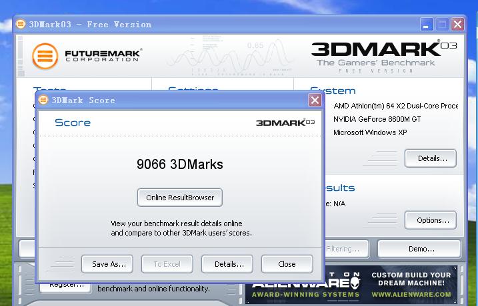Click the Online ResultBrowser button
The image size is (478, 306).
tap(180, 198)
